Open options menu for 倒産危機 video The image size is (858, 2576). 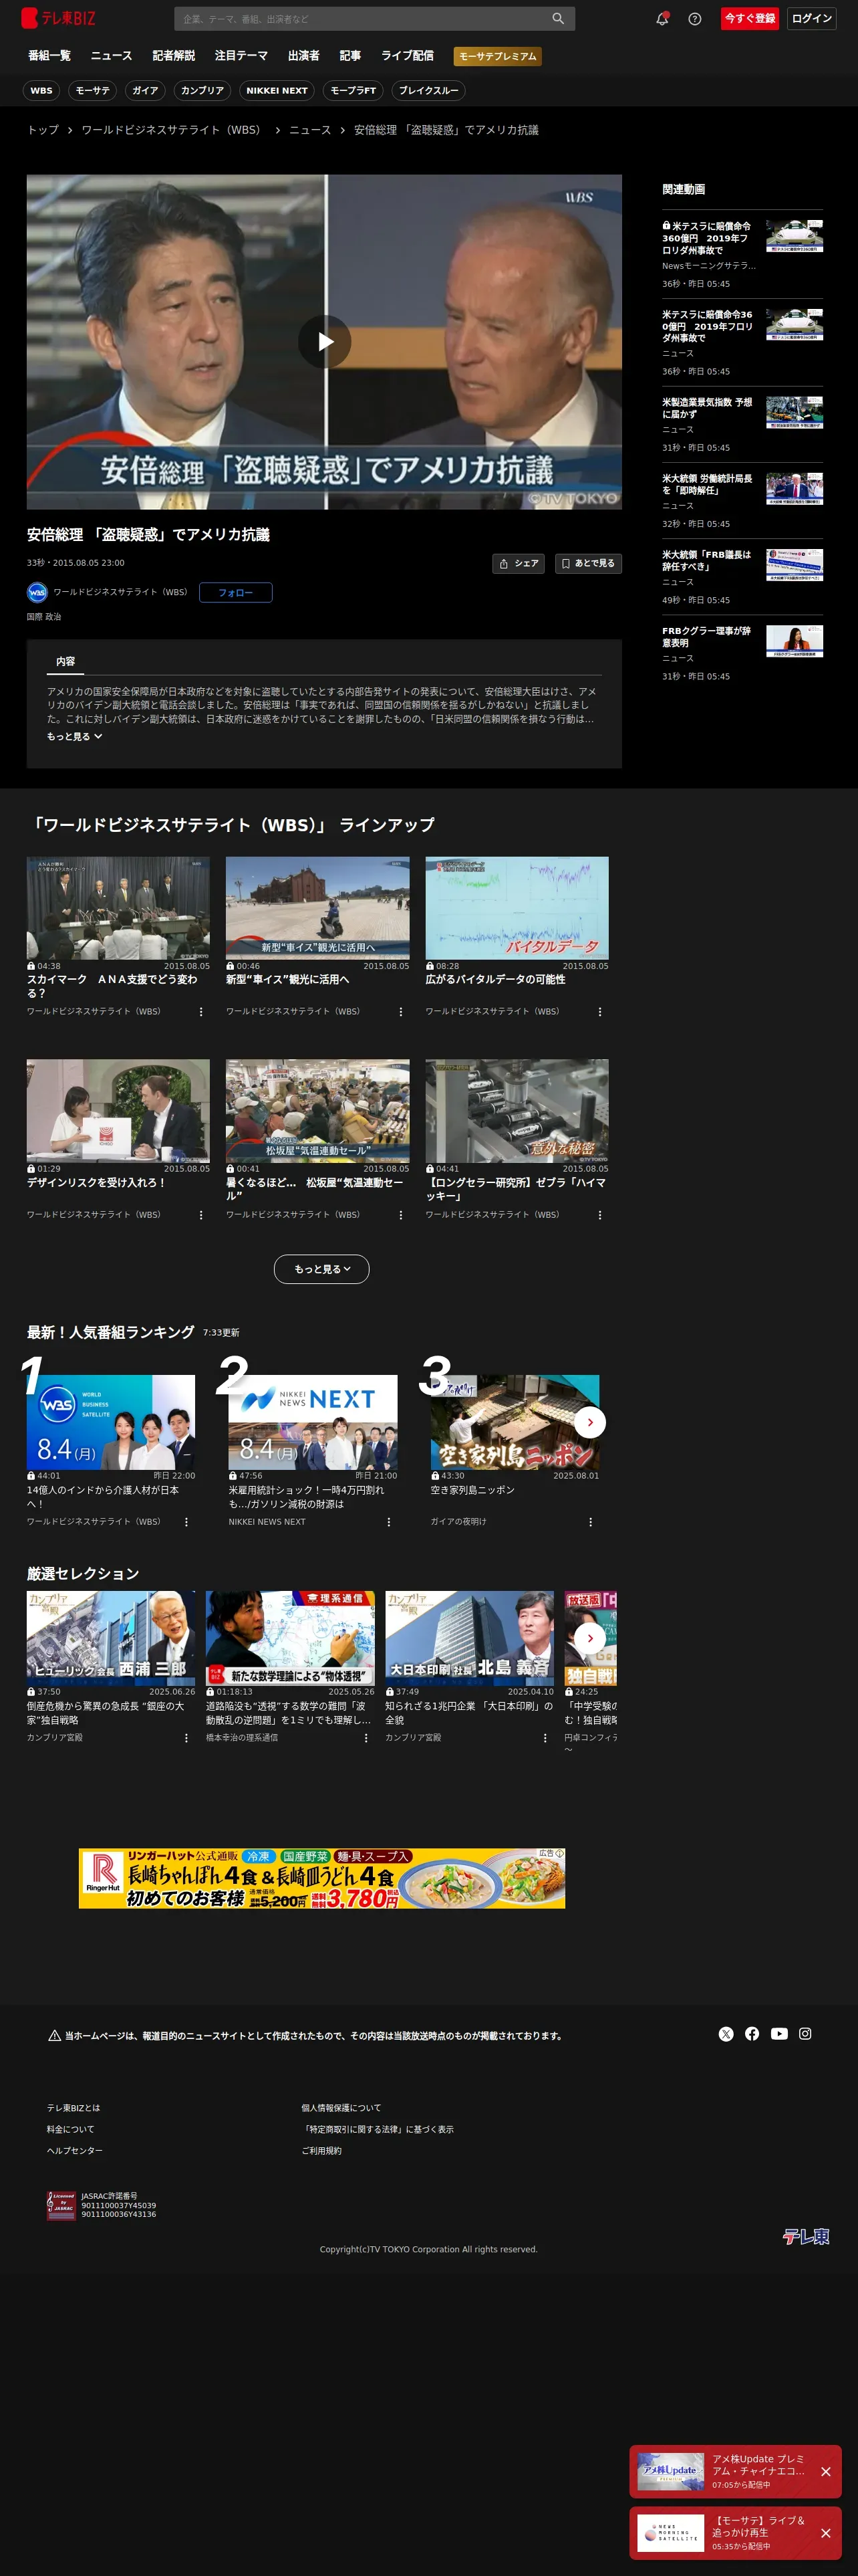pos(186,1738)
